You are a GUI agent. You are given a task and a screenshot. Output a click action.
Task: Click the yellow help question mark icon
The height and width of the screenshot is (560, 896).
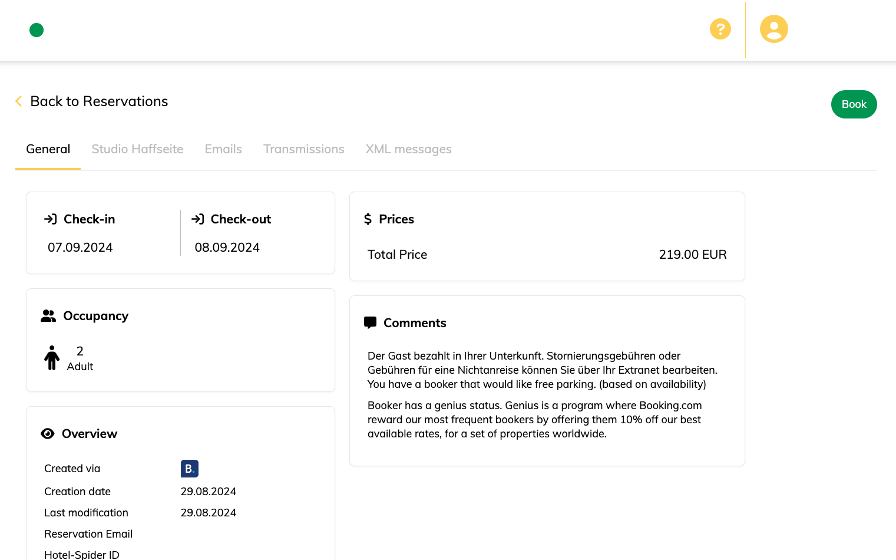720,29
